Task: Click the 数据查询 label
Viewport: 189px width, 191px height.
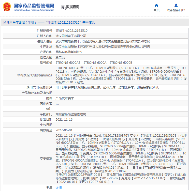Action: pyautogui.click(x=73, y=7)
